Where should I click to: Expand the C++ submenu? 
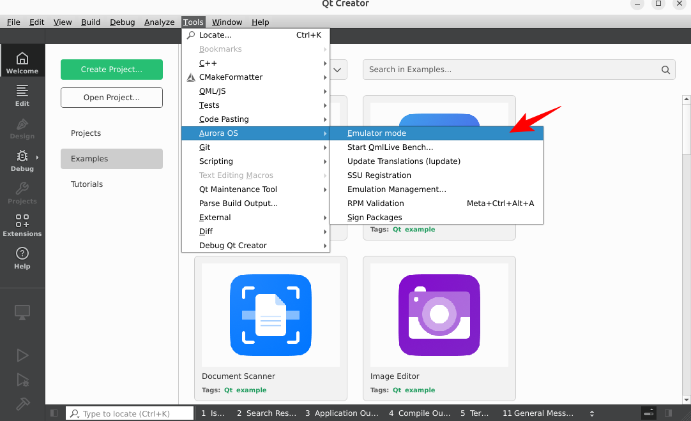[x=255, y=63]
